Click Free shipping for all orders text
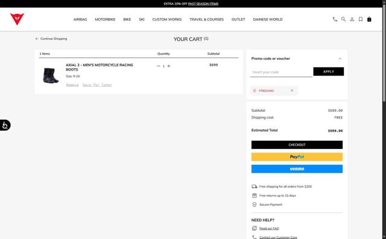 (285, 186)
